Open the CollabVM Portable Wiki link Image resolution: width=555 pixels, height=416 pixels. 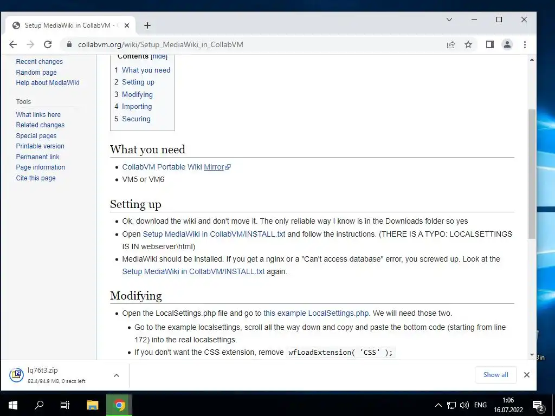click(162, 167)
